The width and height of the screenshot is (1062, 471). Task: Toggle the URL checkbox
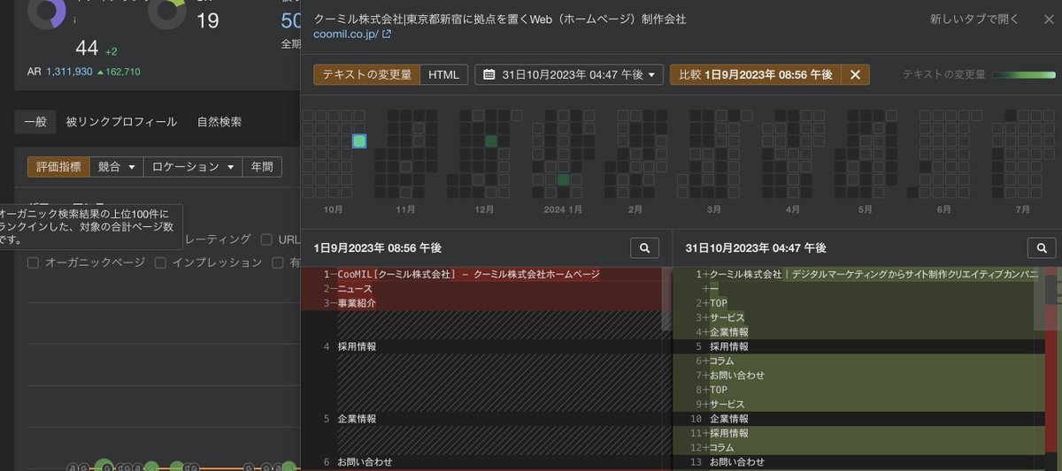pyautogui.click(x=266, y=239)
